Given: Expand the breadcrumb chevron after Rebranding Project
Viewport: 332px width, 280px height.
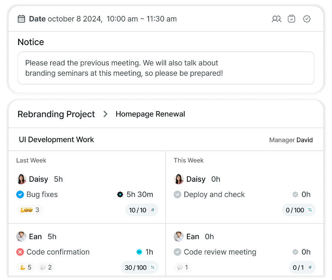Looking at the screenshot, I should (x=106, y=114).
